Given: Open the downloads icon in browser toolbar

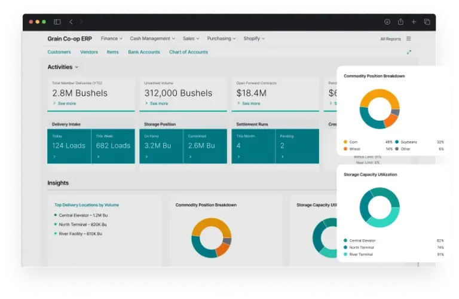Looking at the screenshot, I should tap(387, 22).
